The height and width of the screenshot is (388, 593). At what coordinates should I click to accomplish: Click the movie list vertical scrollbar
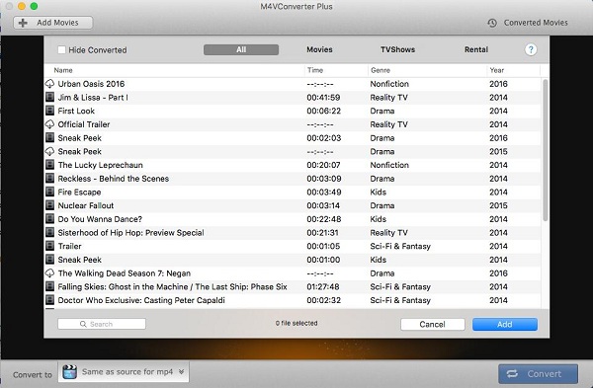[545, 150]
